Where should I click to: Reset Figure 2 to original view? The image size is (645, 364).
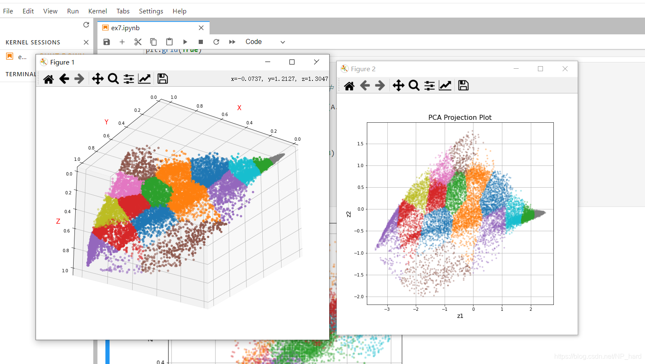[349, 86]
